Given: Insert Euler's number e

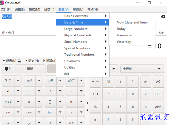Looking at the screenshot, I should (x=71, y=91).
